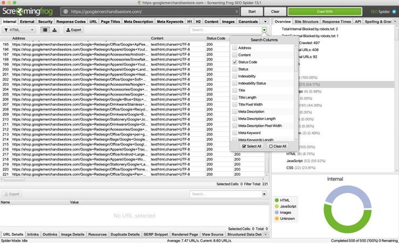
Task: Open Site Structure tab
Action: coord(306,22)
